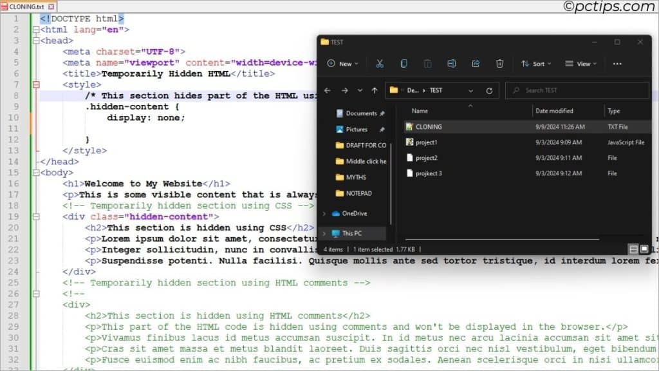Viewport: 659px width, 371px height.
Task: Collapse the hidden-content div fold marker
Action: pos(36,216)
